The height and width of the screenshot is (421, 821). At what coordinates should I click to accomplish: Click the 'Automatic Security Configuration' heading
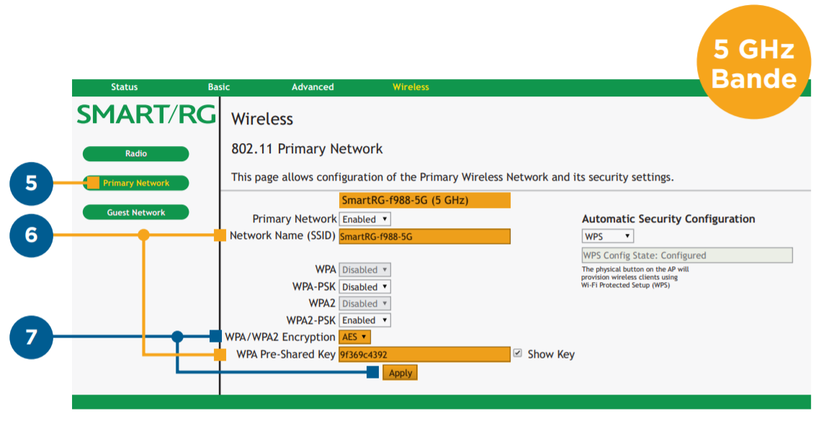[668, 219]
